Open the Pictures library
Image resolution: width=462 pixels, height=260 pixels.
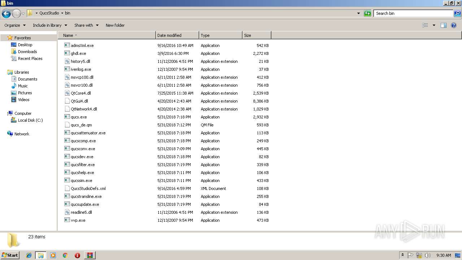25,93
